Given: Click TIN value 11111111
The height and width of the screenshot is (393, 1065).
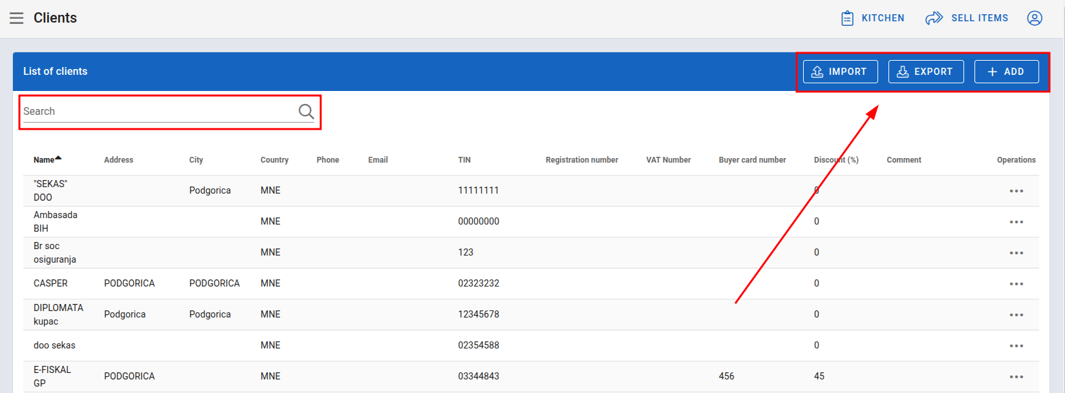Looking at the screenshot, I should [x=479, y=190].
